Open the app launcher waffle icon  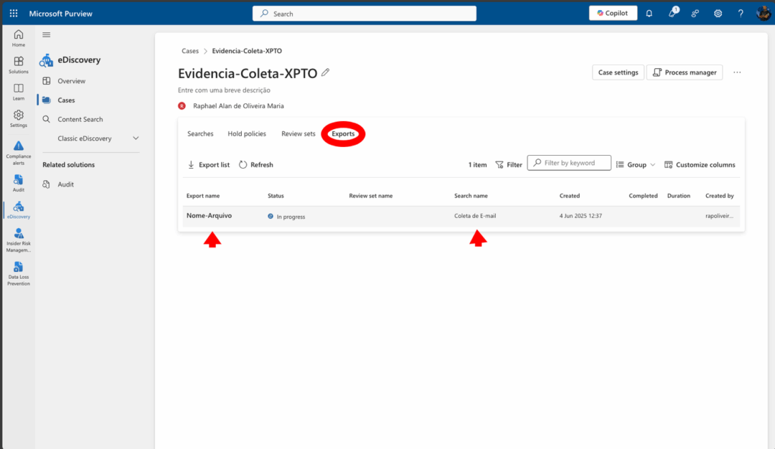pos(14,14)
